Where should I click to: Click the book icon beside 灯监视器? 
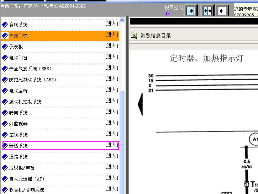pyautogui.click(x=5, y=124)
